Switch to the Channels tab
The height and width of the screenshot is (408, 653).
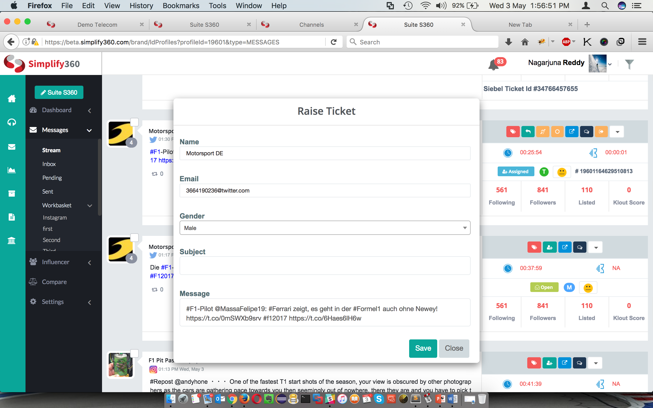[x=311, y=24]
